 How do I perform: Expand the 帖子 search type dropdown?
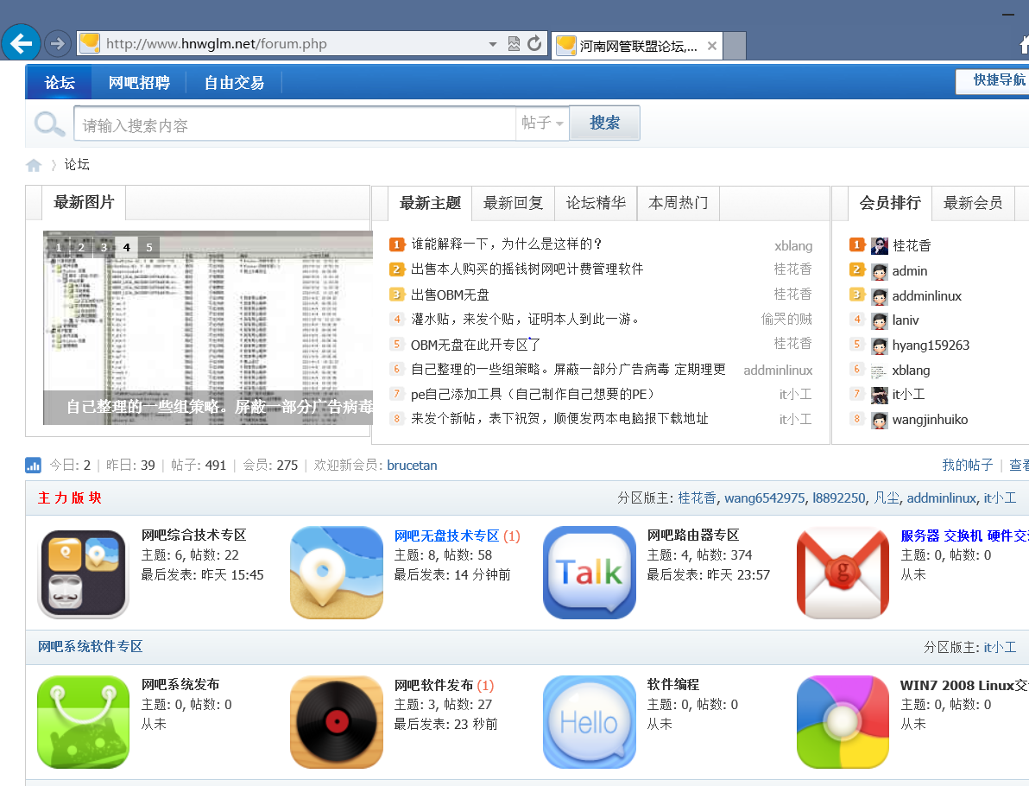542,123
